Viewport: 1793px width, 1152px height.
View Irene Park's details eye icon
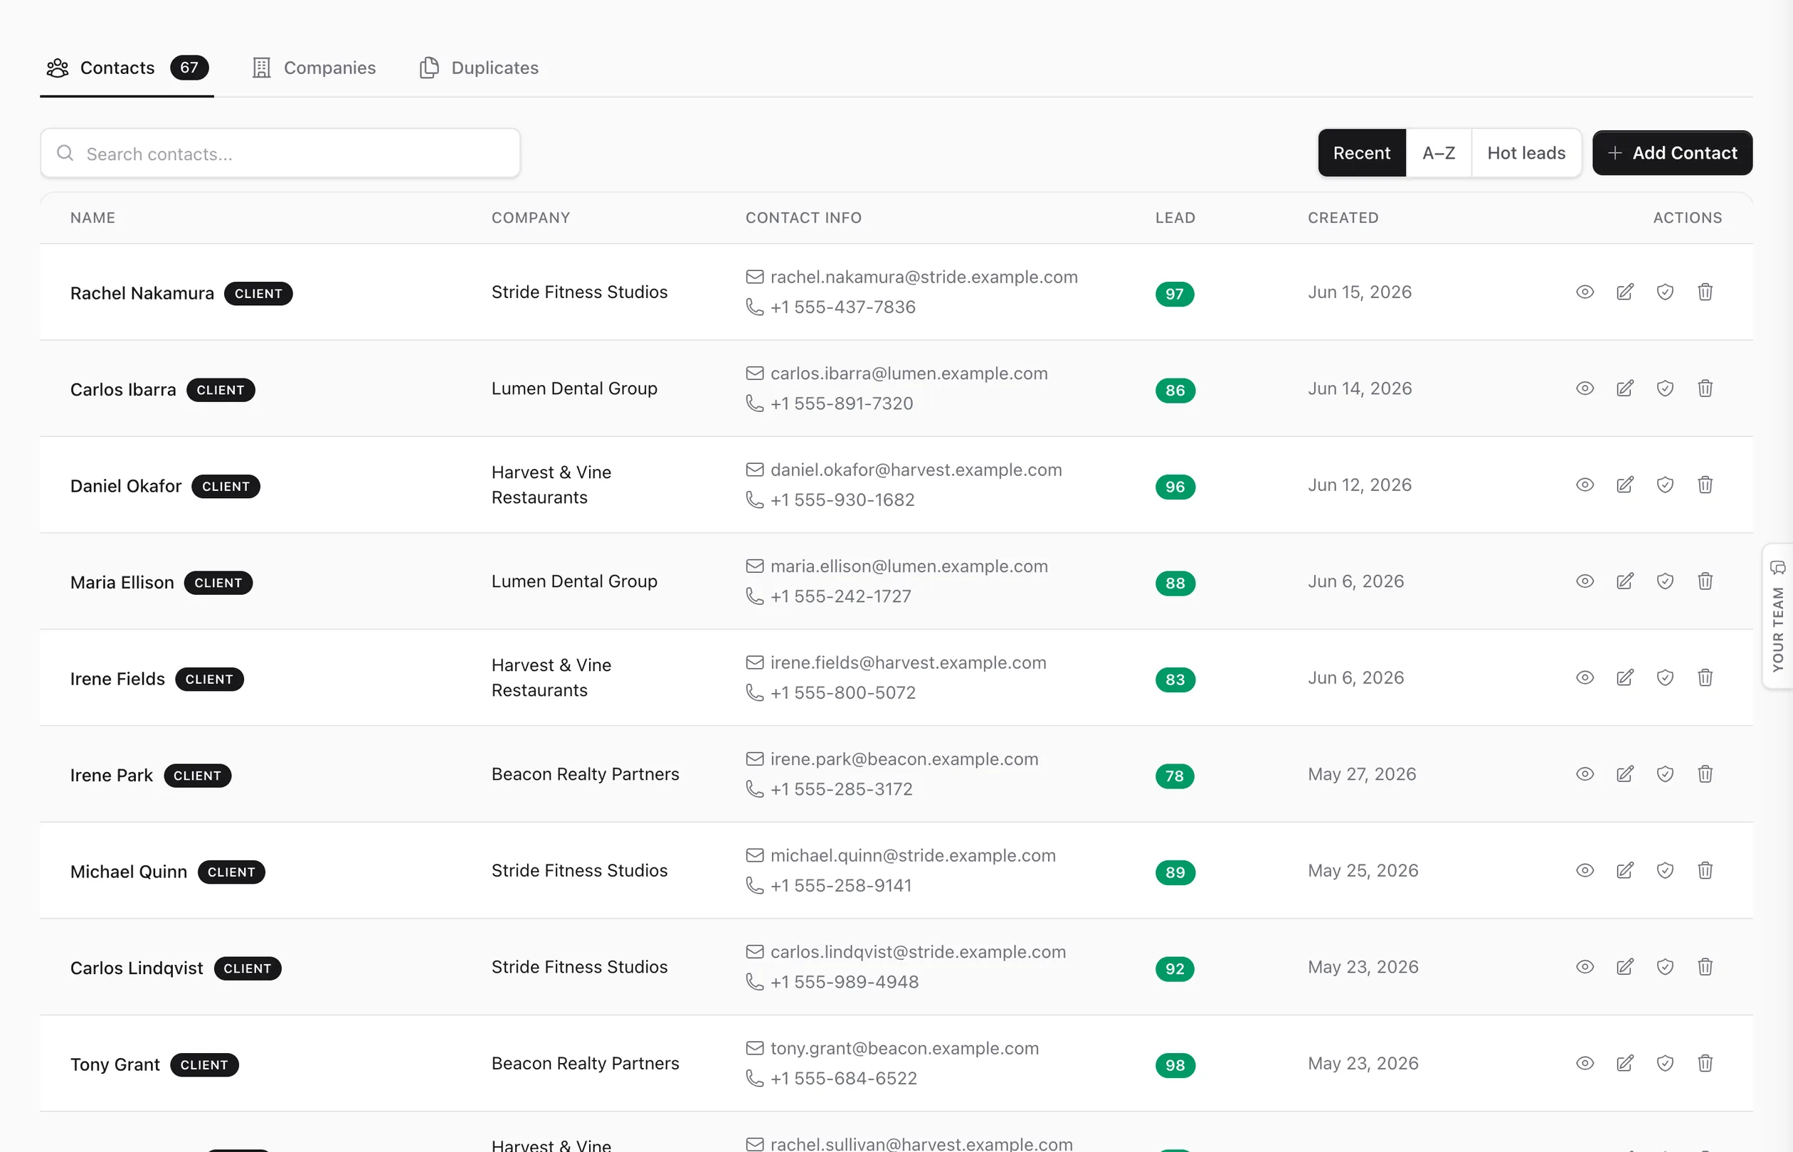click(x=1585, y=774)
